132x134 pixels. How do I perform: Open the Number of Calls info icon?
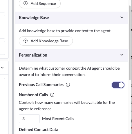point(52,95)
